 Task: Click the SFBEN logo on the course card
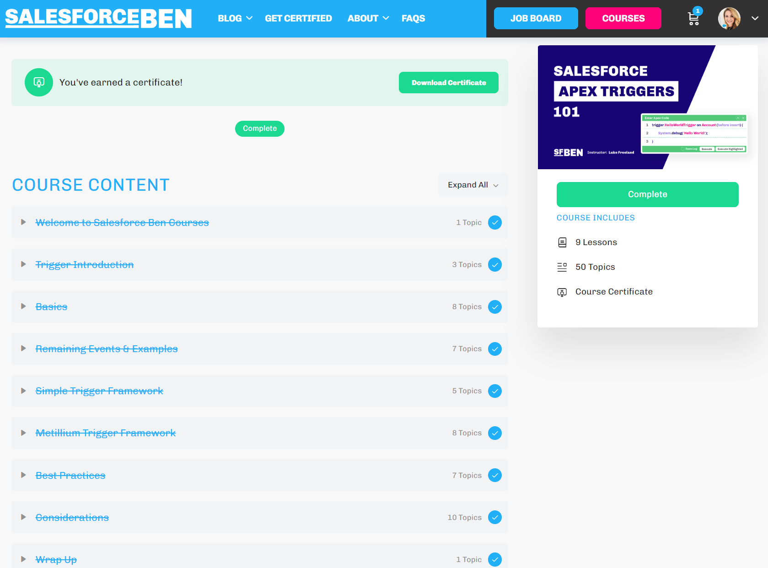click(x=567, y=152)
